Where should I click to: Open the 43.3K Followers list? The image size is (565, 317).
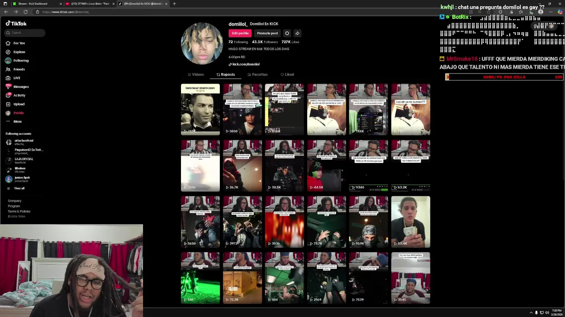click(x=265, y=42)
